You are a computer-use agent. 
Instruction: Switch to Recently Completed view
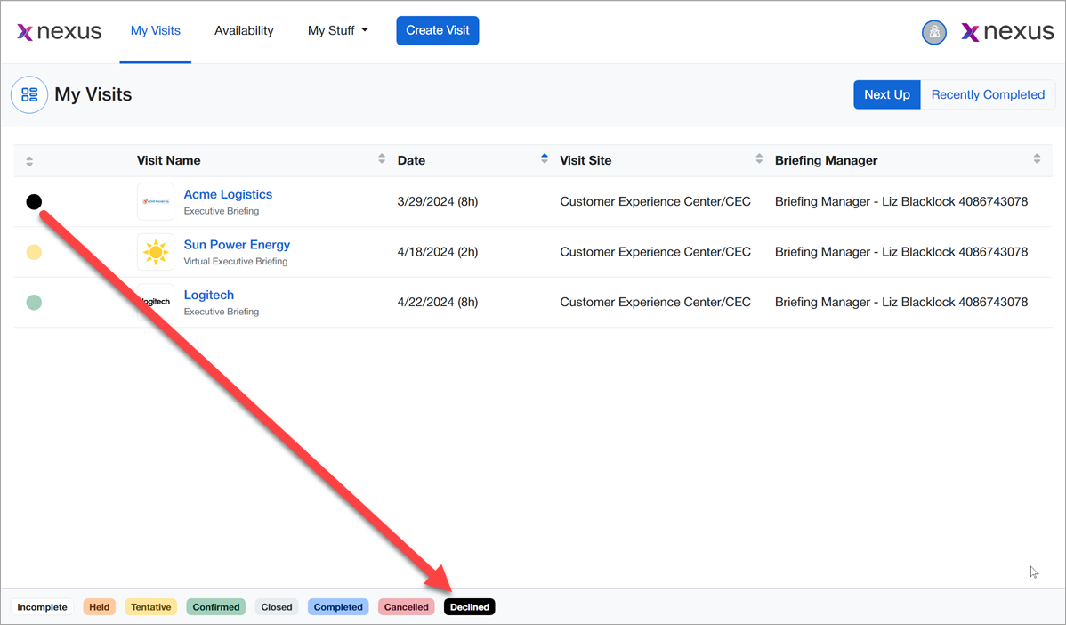[987, 94]
